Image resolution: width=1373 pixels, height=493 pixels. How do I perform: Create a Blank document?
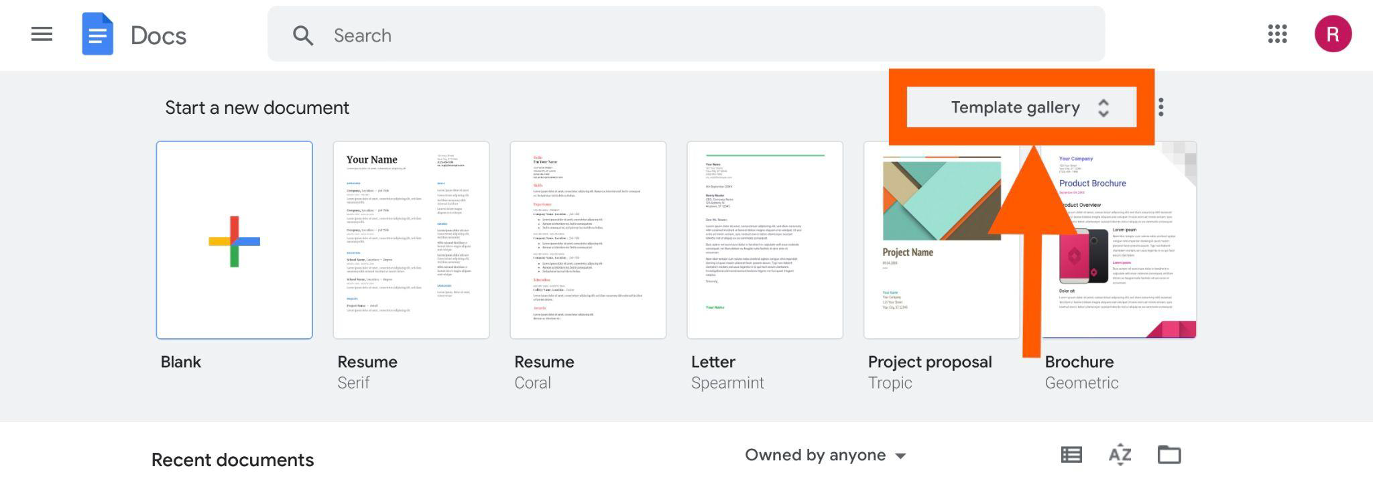pos(234,240)
